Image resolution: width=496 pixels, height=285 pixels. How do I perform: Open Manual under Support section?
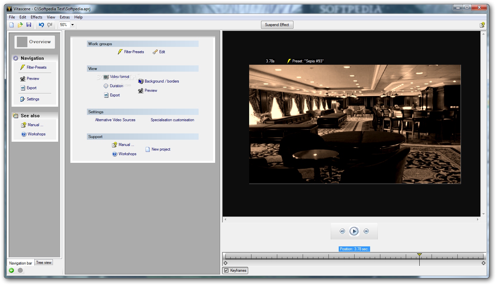pos(123,145)
